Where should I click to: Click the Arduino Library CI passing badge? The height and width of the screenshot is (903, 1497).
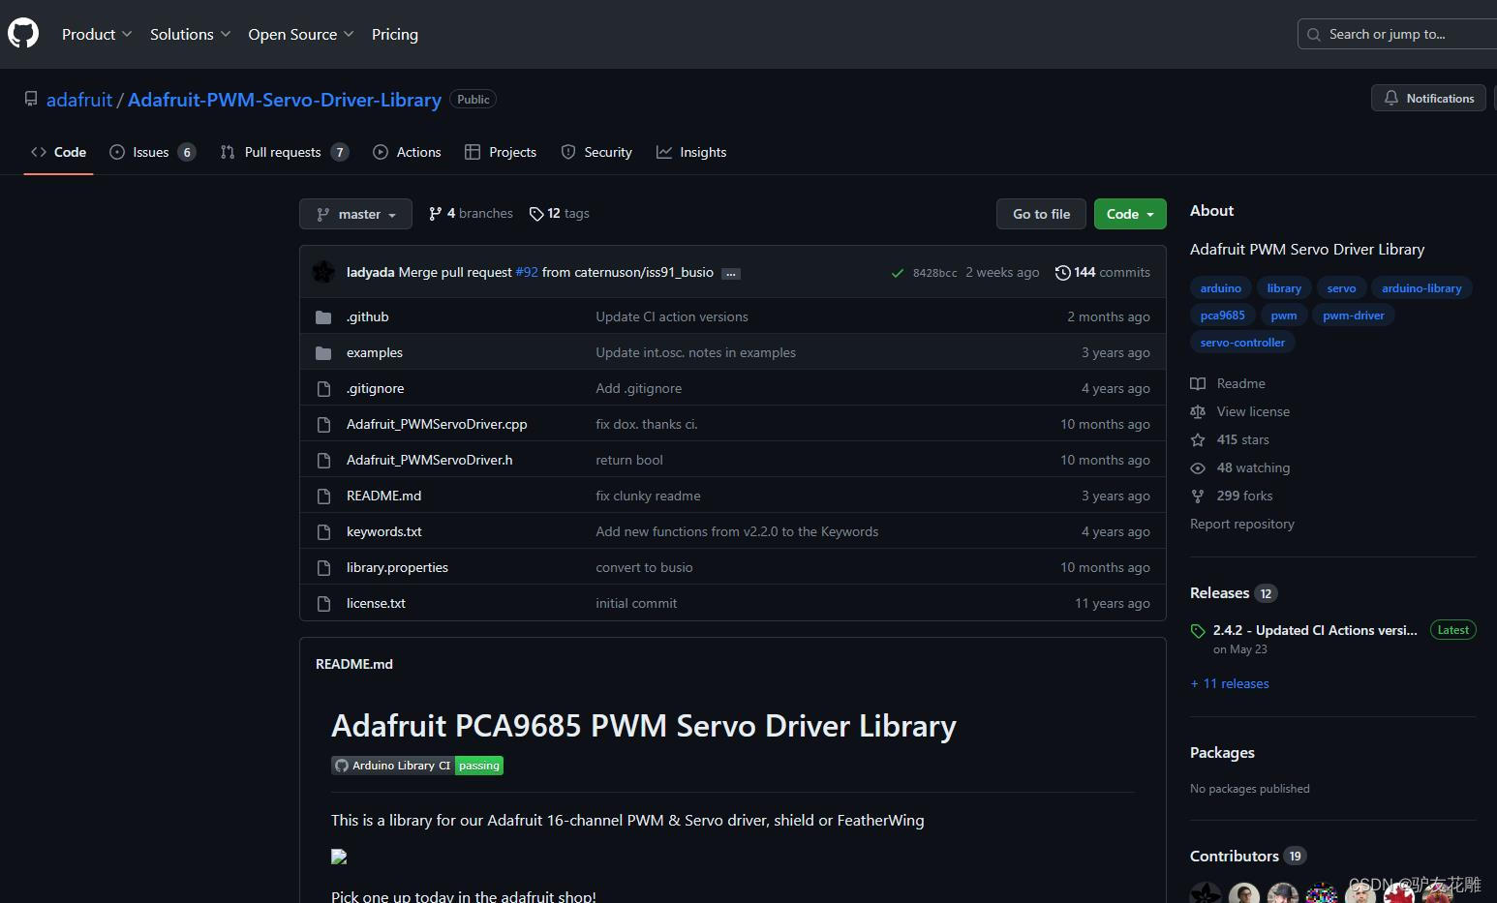(417, 766)
